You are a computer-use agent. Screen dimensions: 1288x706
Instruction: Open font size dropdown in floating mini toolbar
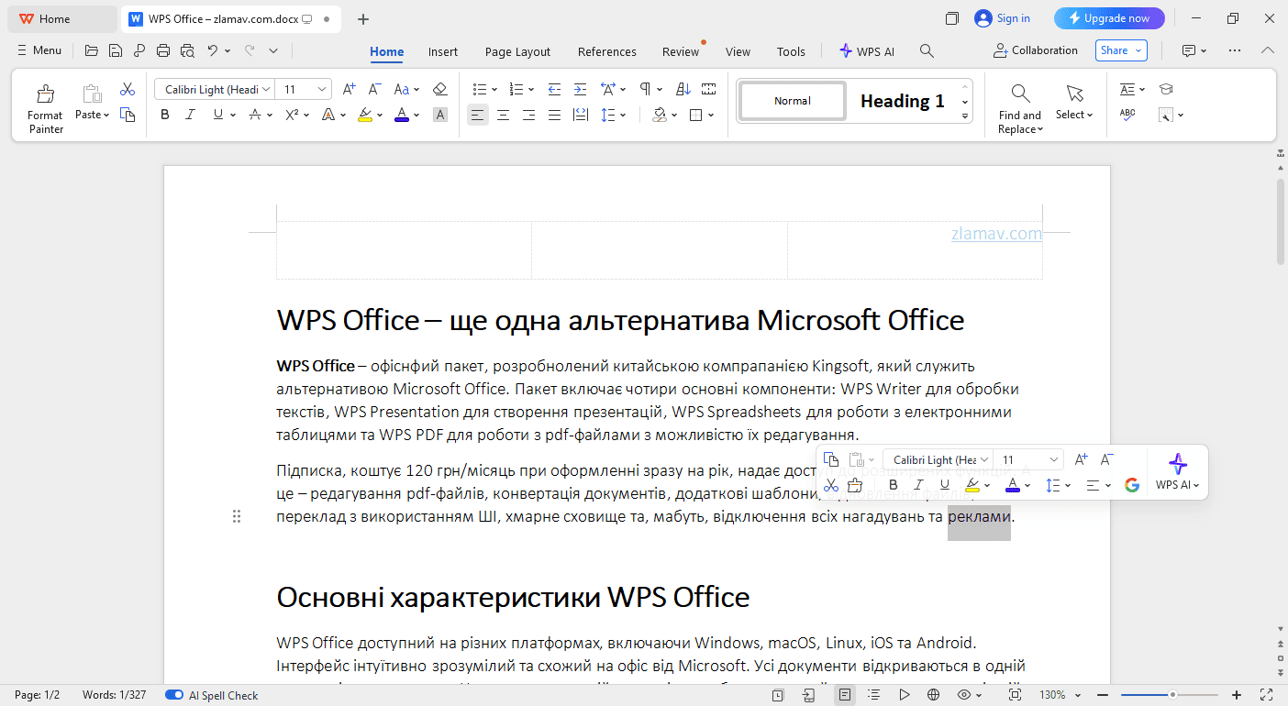[x=1054, y=459]
